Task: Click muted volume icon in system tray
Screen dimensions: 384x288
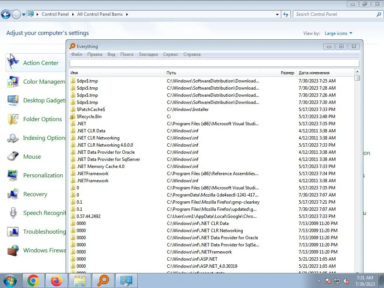Action: tap(346, 281)
